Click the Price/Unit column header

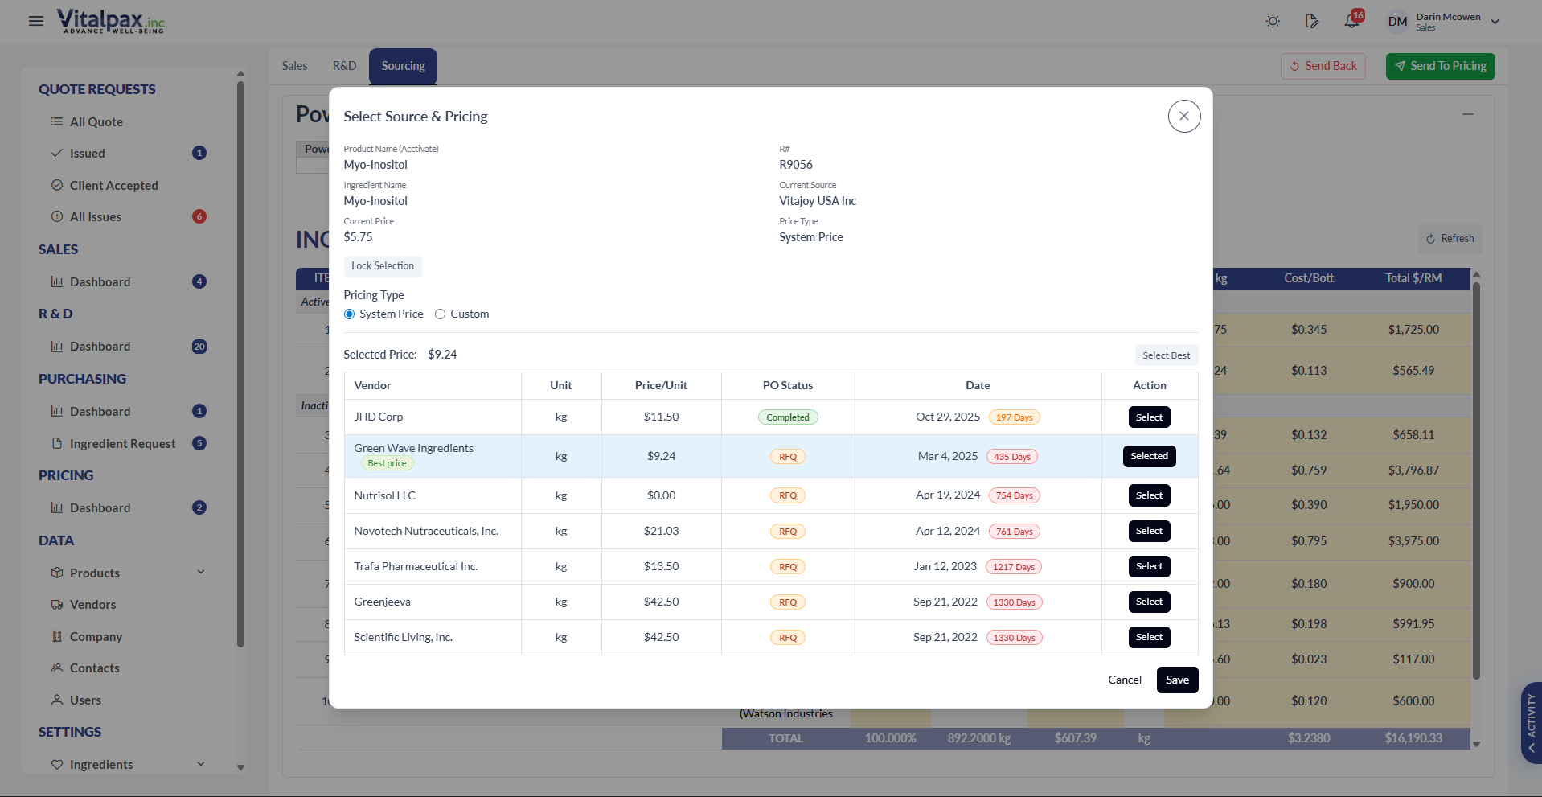tap(661, 385)
